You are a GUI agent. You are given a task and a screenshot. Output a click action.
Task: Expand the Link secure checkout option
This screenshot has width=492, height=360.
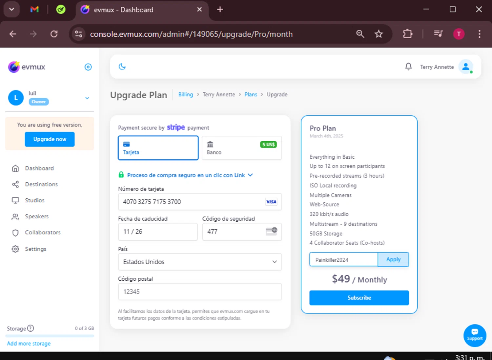coord(186,175)
